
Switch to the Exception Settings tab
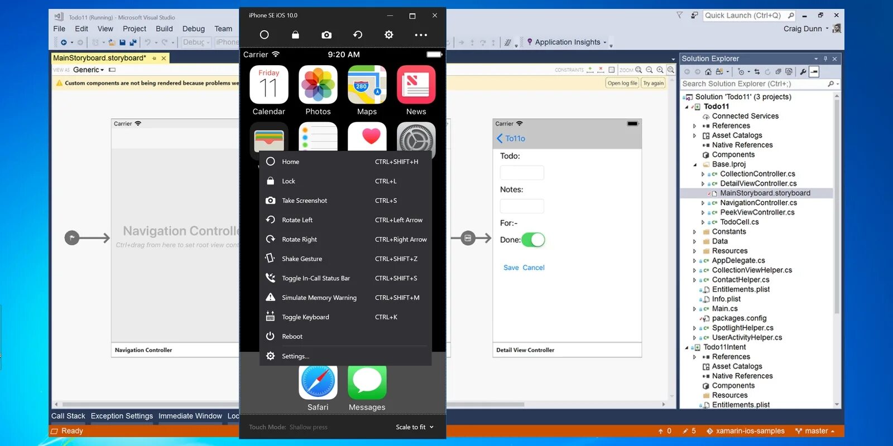(122, 416)
